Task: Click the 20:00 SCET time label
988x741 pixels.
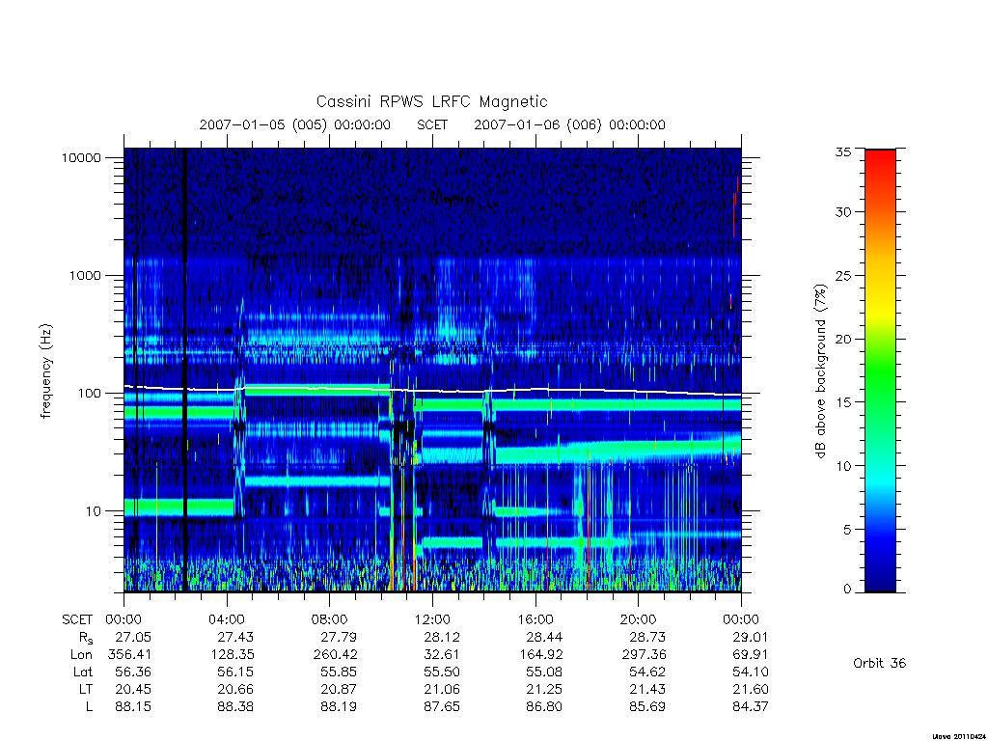Action: click(x=638, y=620)
